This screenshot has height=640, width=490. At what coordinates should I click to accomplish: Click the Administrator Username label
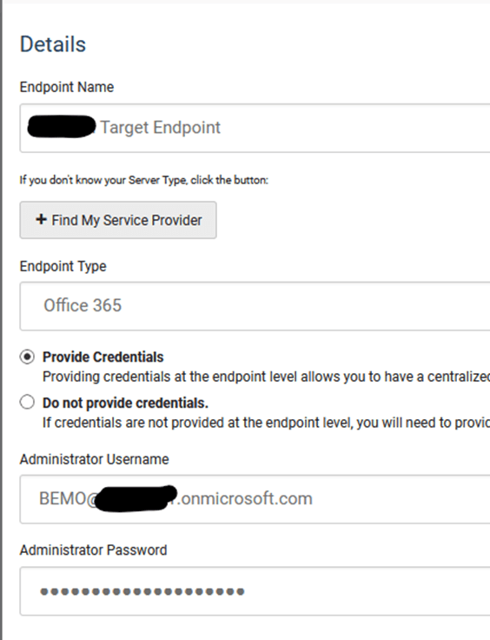94,459
